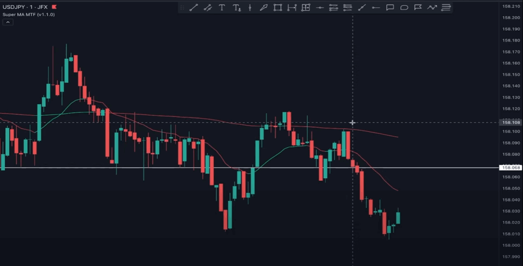Select the trend line drawing tool
The height and width of the screenshot is (266, 523).
pyautogui.click(x=194, y=8)
